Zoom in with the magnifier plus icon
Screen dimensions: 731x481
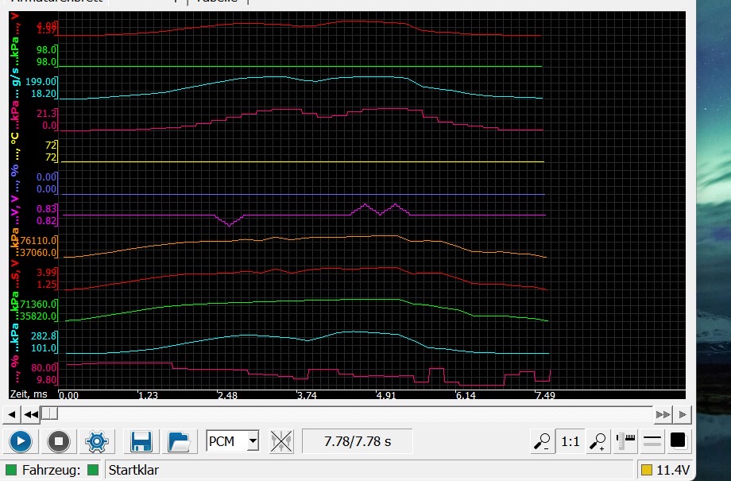point(598,441)
